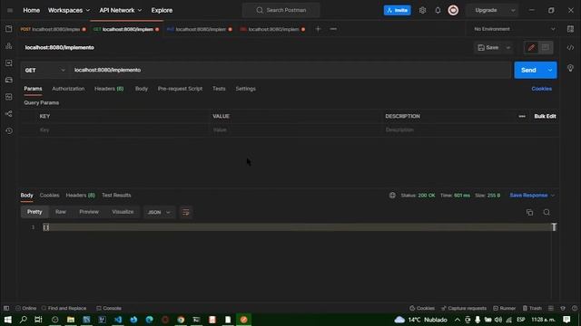The width and height of the screenshot is (581, 326).
Task: Open the Authorization request tab
Action: click(68, 89)
